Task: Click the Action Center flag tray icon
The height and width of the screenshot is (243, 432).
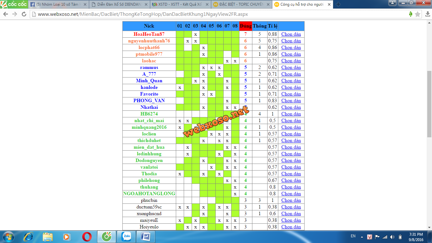Action: pyautogui.click(x=377, y=237)
